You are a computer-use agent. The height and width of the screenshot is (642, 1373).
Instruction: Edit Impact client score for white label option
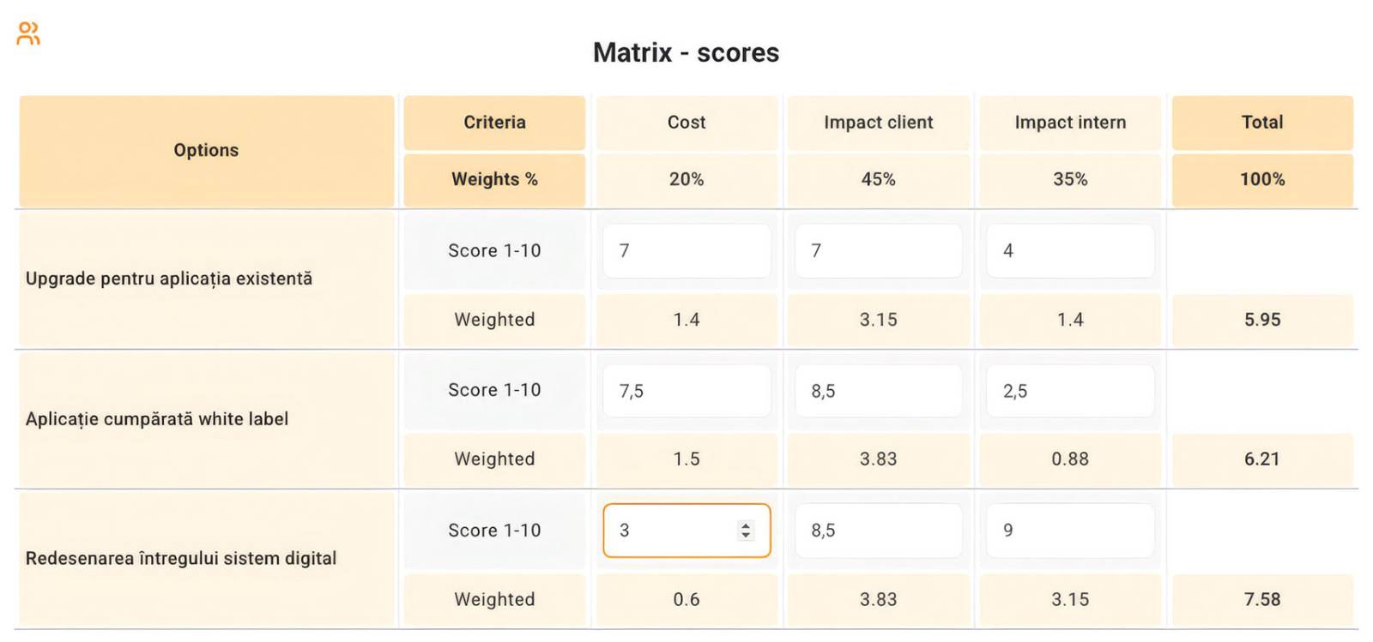coord(878,391)
